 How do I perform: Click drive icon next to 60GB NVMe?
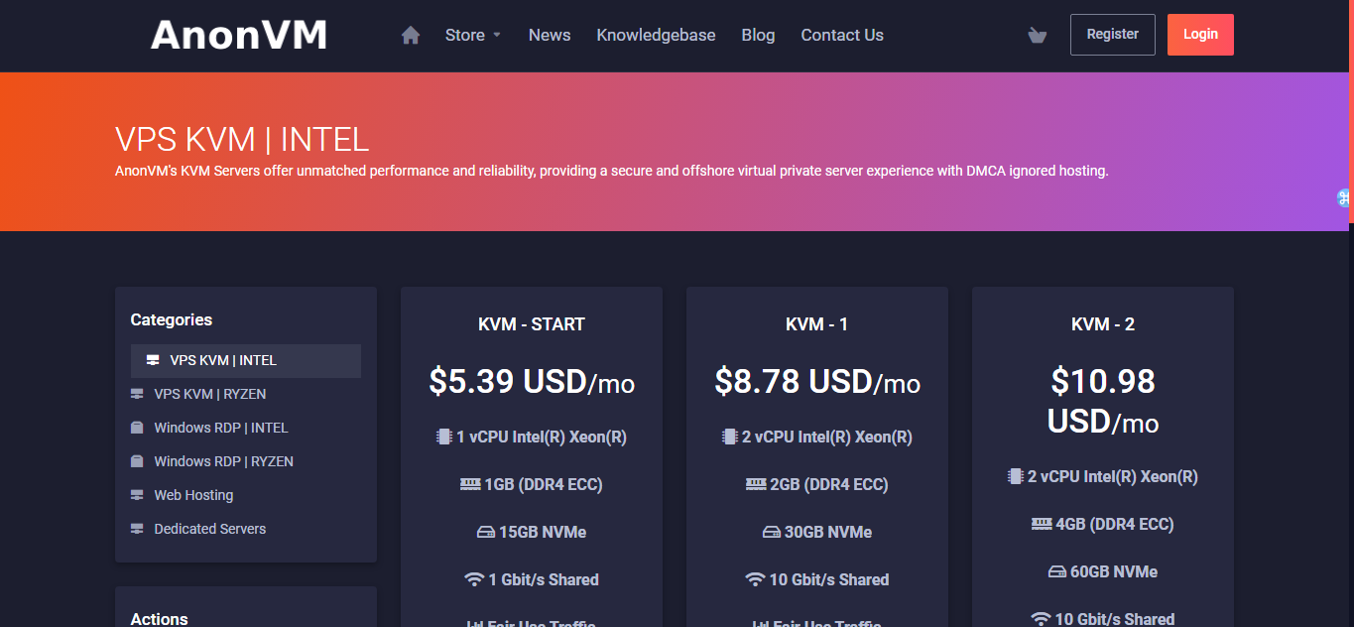[x=1056, y=572]
